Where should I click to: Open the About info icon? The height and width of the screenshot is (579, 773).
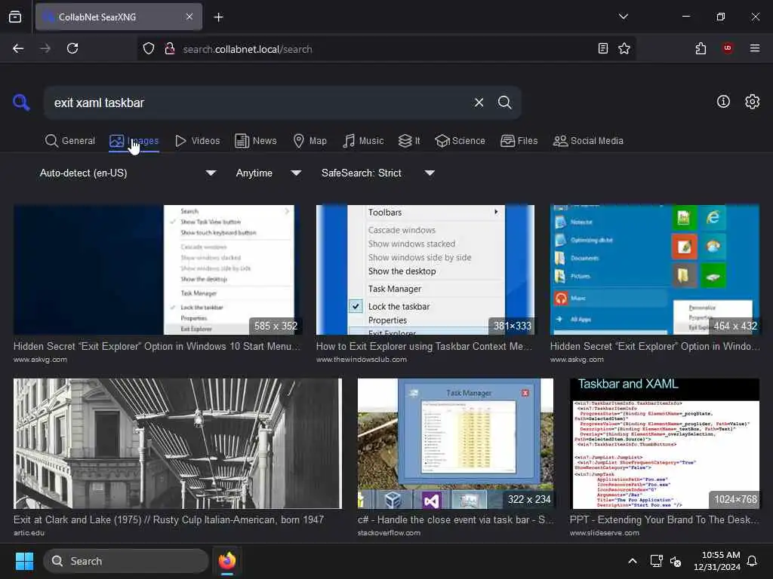723,102
